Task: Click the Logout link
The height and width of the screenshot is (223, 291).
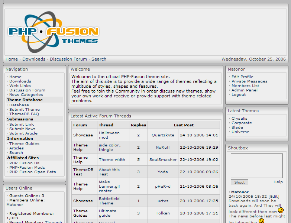Action: tap(239, 95)
